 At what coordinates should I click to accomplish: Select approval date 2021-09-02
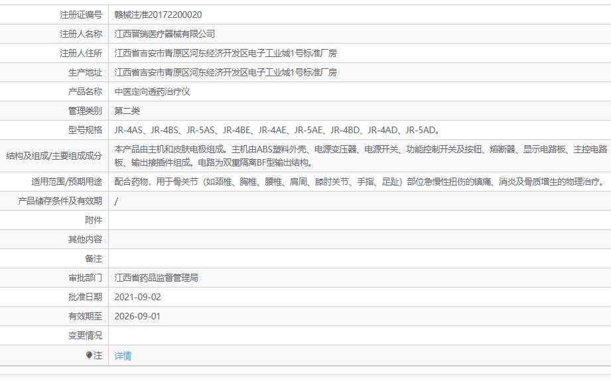click(x=137, y=297)
